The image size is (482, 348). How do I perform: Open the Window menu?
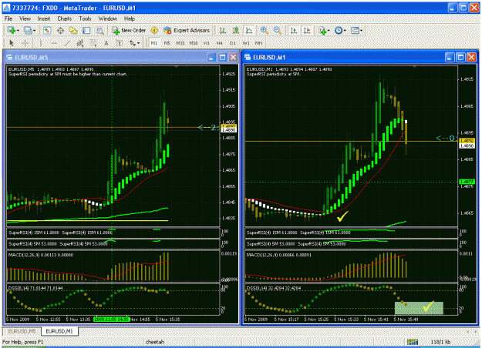108,18
